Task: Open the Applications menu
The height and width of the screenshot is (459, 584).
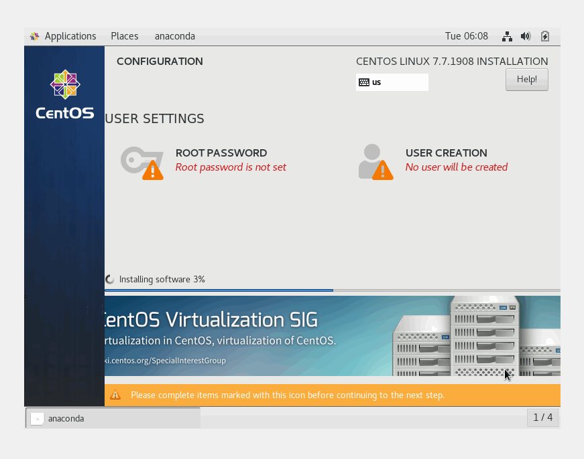Action: tap(70, 36)
